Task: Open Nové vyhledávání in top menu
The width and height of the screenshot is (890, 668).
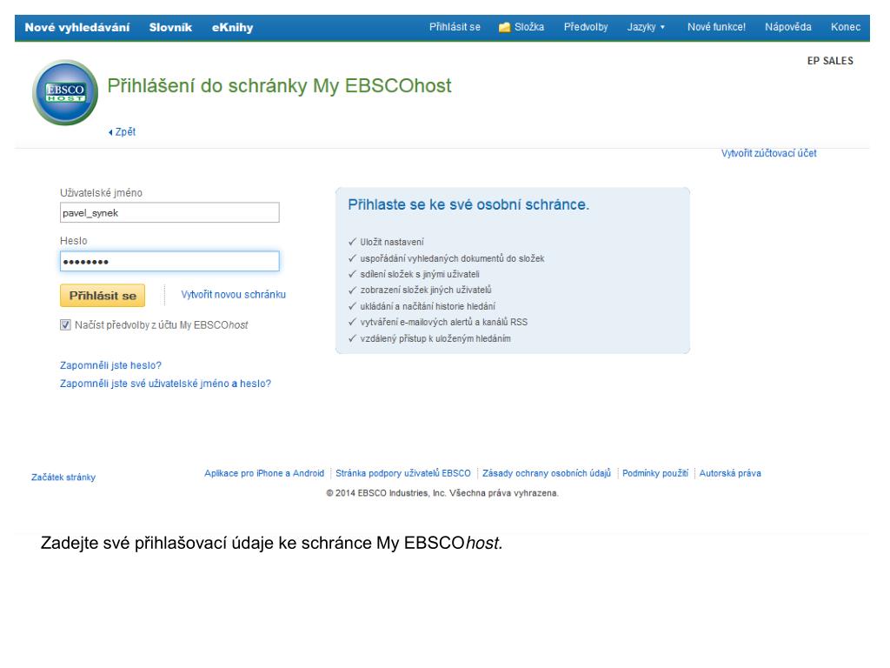Action: pos(77,27)
